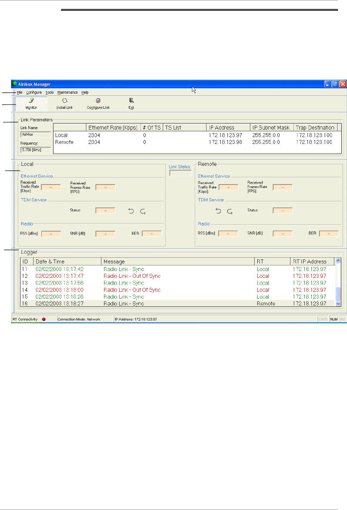Click the Link Status field
This screenshot has height=510, width=347.
tap(180, 173)
